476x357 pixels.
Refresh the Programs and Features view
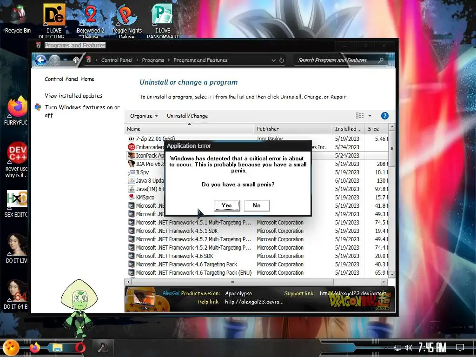tap(281, 60)
